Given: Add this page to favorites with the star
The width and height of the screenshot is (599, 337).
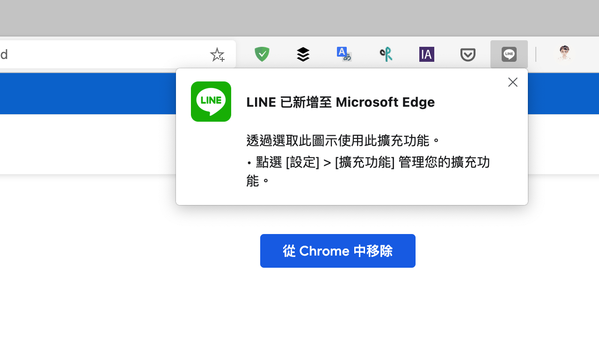Looking at the screenshot, I should coord(217,54).
